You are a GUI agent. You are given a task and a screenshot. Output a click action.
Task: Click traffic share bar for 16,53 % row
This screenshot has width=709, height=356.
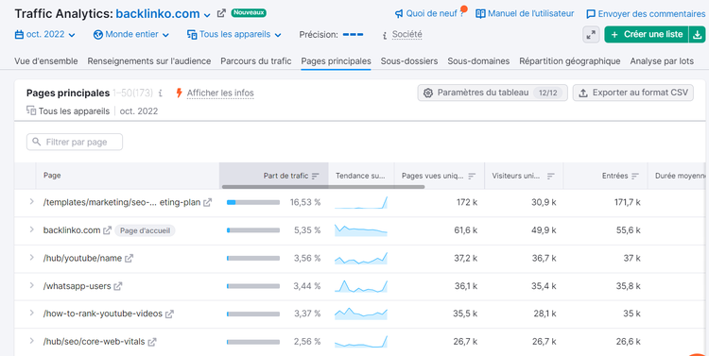point(253,203)
